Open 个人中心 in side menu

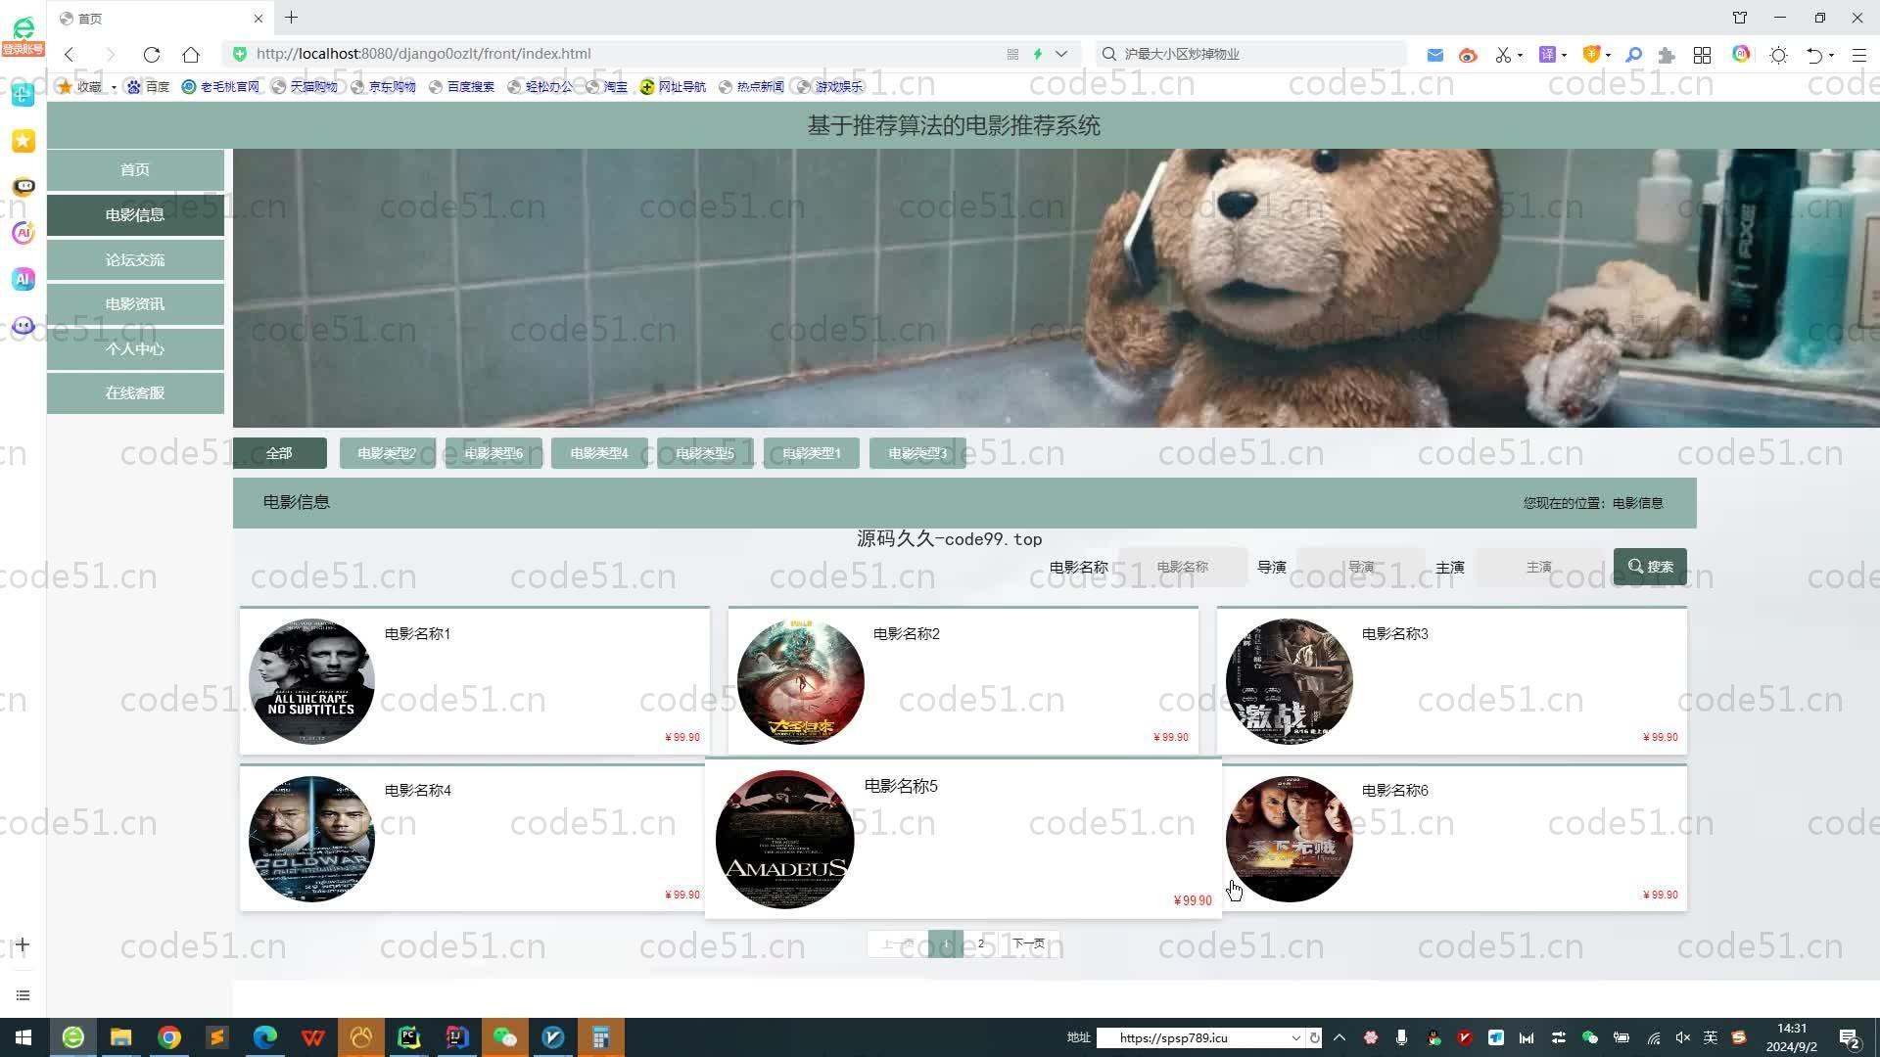point(135,348)
